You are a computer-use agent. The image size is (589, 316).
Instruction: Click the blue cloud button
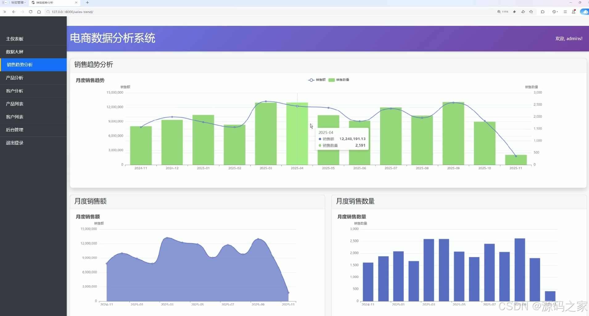[585, 12]
